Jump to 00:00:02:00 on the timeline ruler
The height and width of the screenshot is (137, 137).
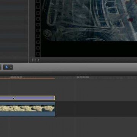pos(16,77)
